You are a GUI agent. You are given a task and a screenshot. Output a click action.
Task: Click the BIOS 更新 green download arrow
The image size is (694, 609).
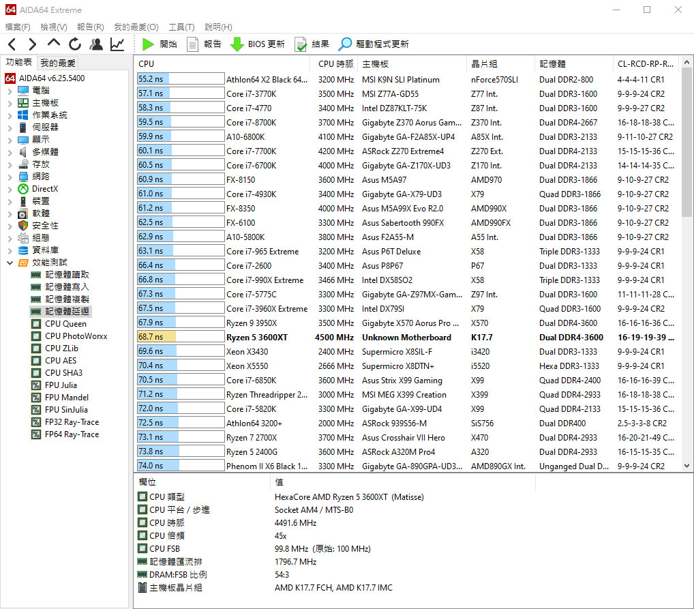[x=237, y=44]
